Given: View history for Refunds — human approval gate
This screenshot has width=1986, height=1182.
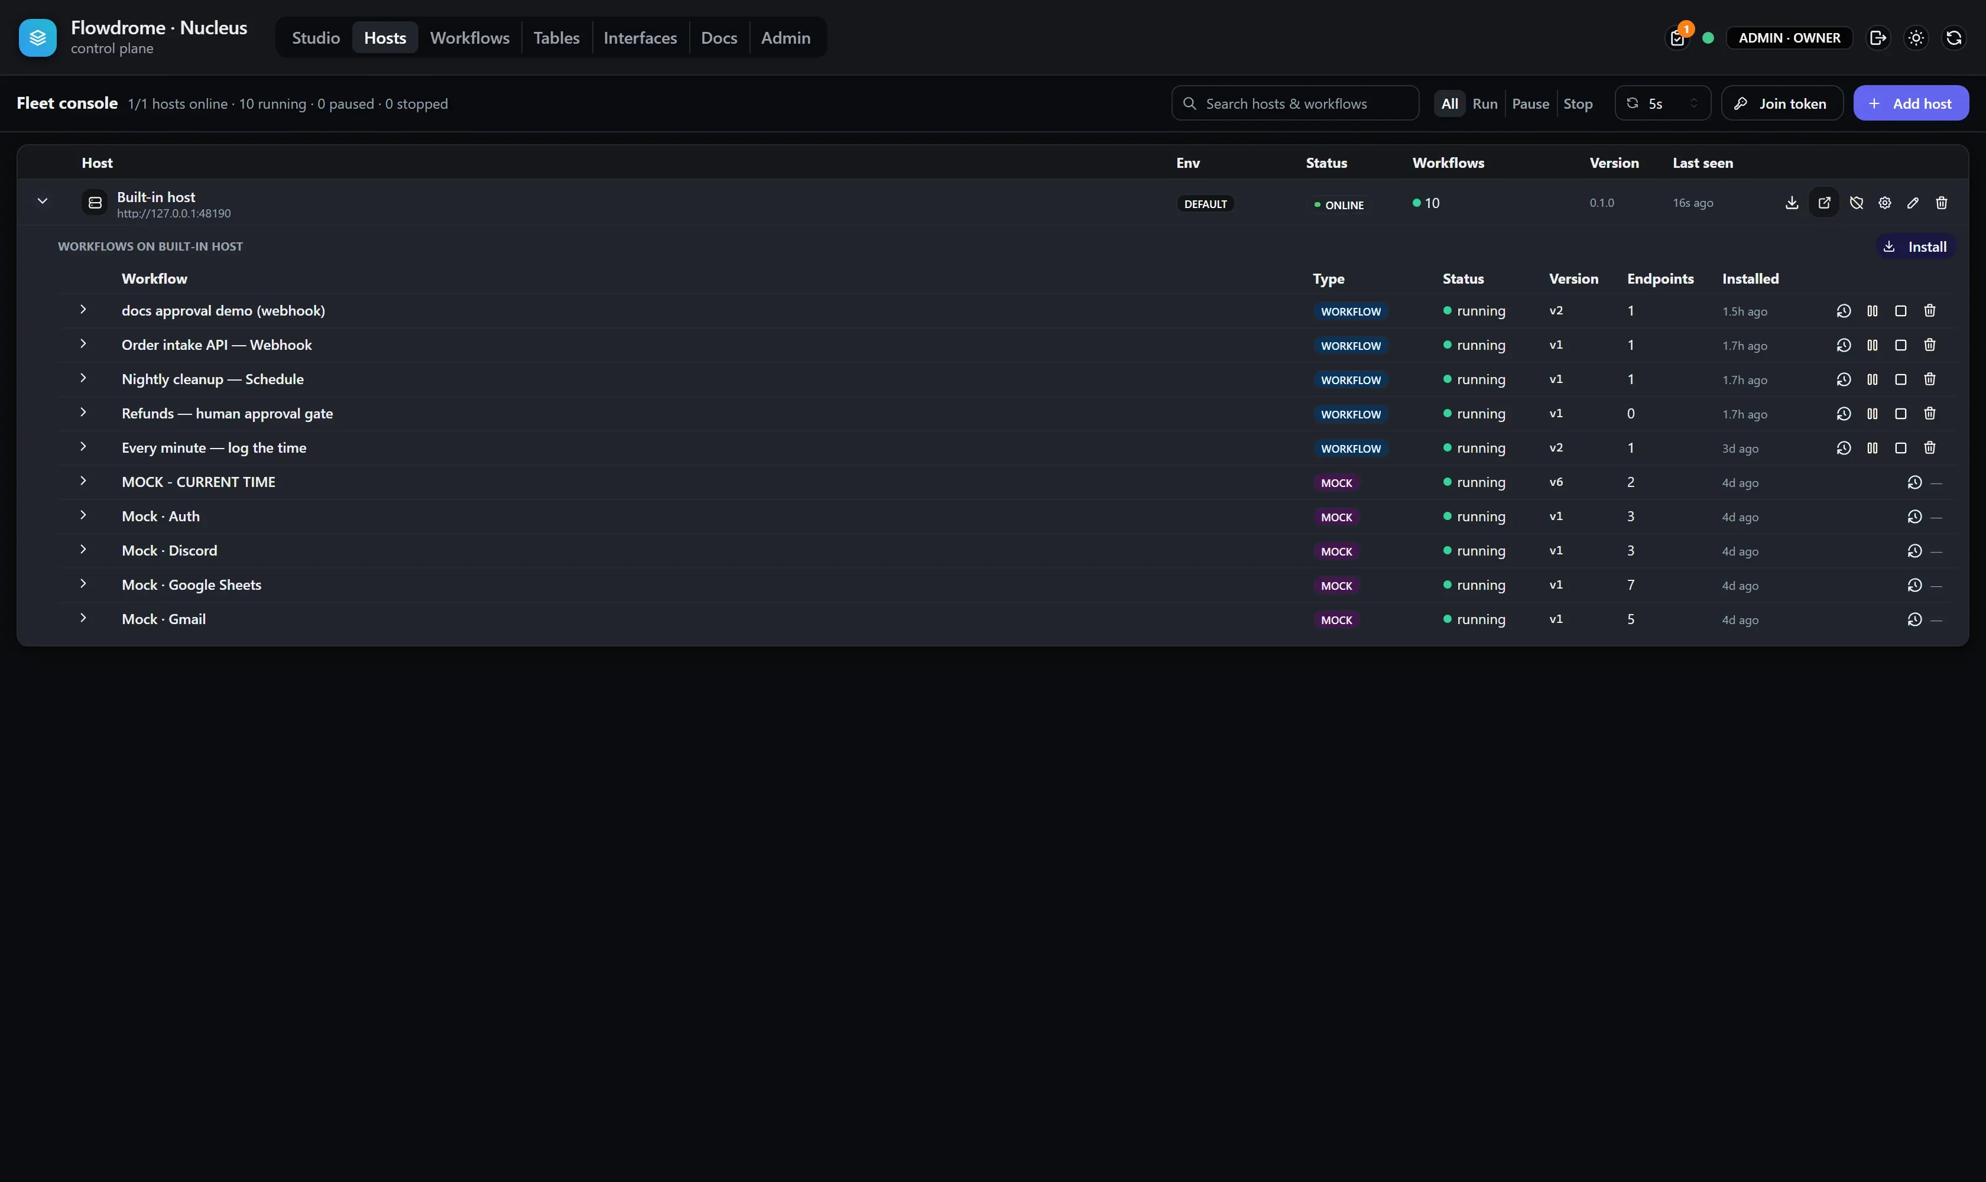Looking at the screenshot, I should tap(1844, 414).
